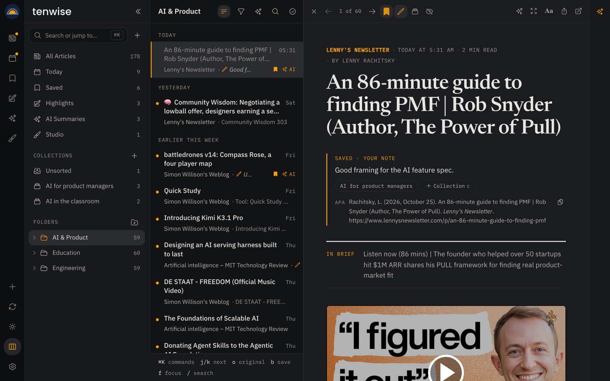Expand the Education folder
Screen dimensions: 610x381
point(35,253)
